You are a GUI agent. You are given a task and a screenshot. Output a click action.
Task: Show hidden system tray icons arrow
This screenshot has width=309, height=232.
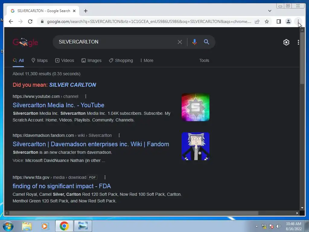click(x=256, y=226)
